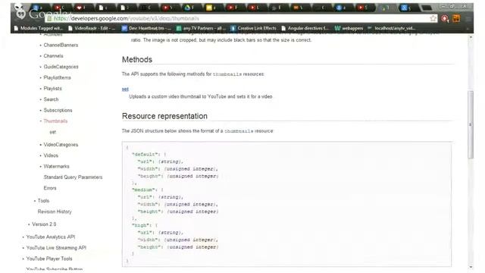
Task: Bookmark this page with the star icon
Action: tap(433, 18)
